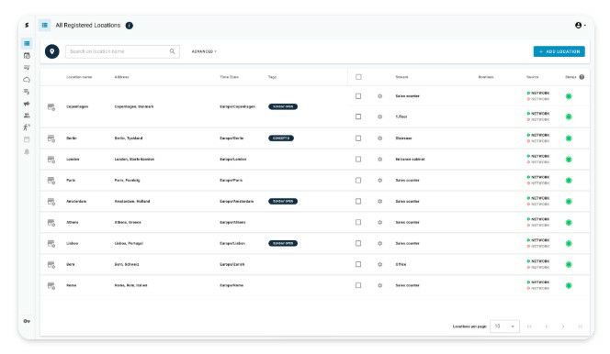
Task: Click the Status help question icon
Action: click(x=582, y=77)
